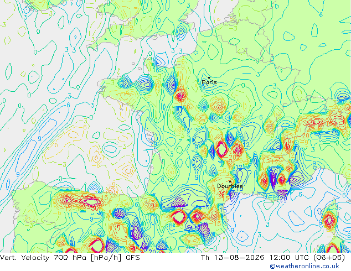The image size is (351, 271).
Task: Click the Paris city label
Action: coord(209,82)
